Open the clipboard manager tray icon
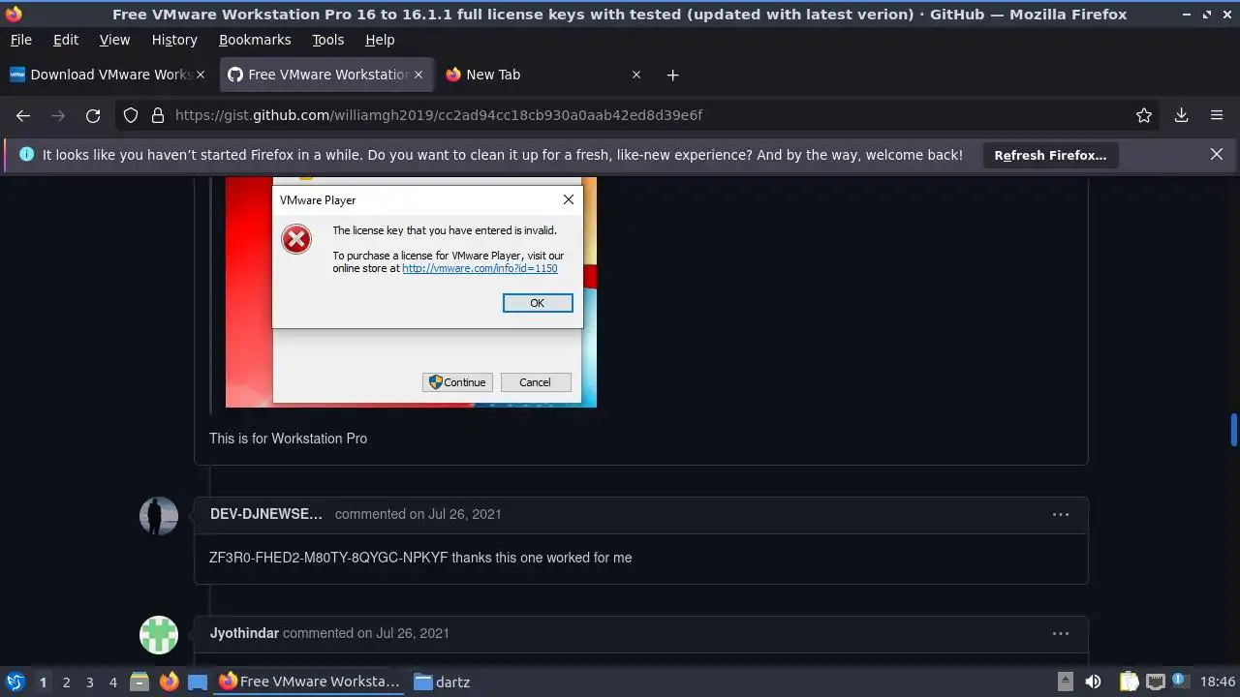1240x697 pixels. tap(1129, 682)
